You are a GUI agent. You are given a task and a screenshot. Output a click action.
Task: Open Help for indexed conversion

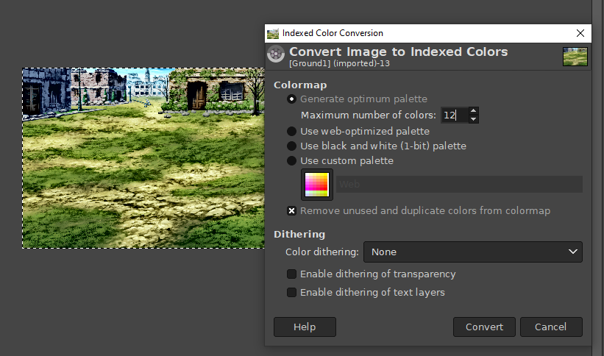(305, 327)
